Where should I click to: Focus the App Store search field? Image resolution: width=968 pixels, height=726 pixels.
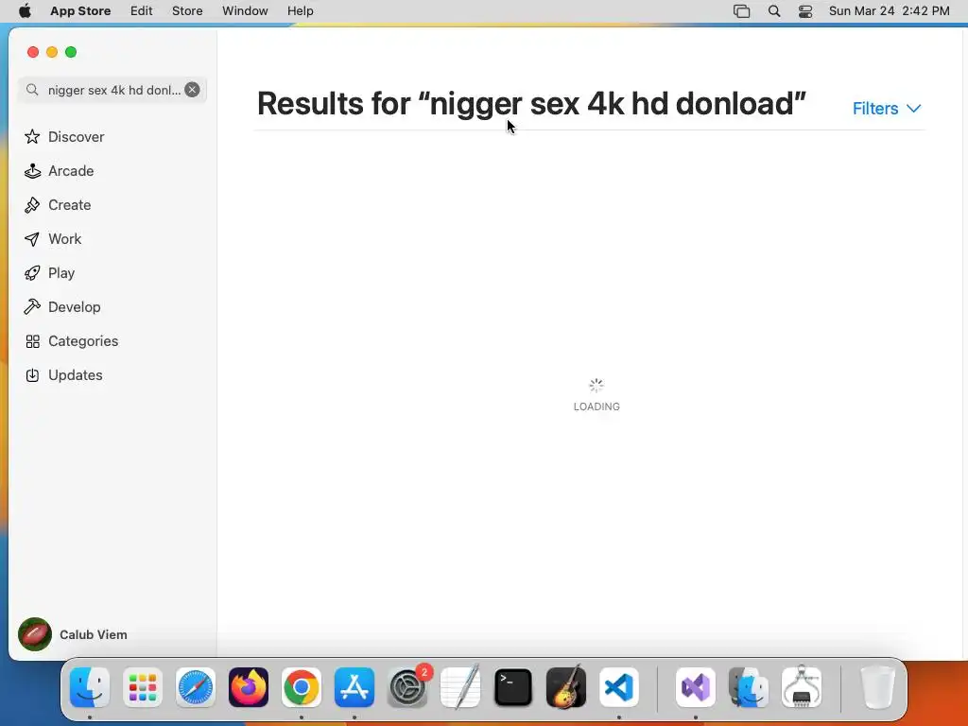112,90
